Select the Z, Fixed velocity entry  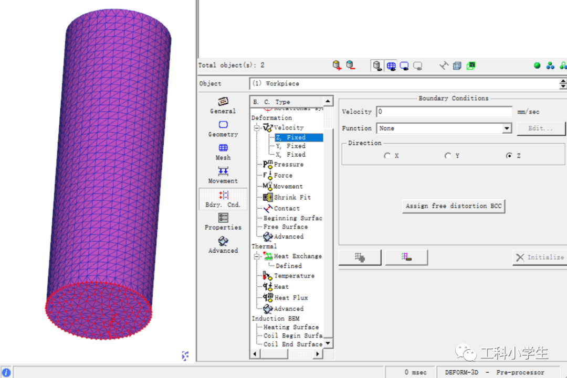click(299, 137)
